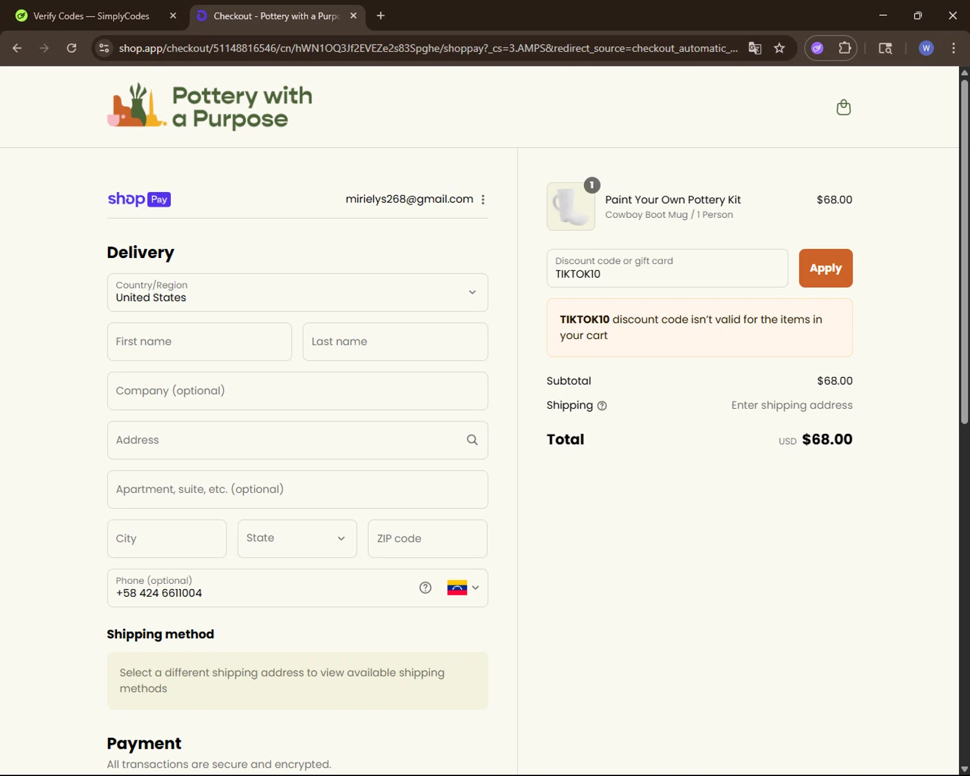Image resolution: width=970 pixels, height=776 pixels.
Task: Select the Checkout - Pottery with a Purpose tab
Action: pyautogui.click(x=276, y=16)
